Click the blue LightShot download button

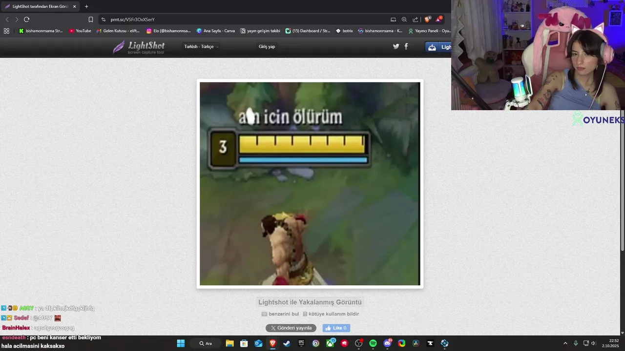(x=438, y=47)
